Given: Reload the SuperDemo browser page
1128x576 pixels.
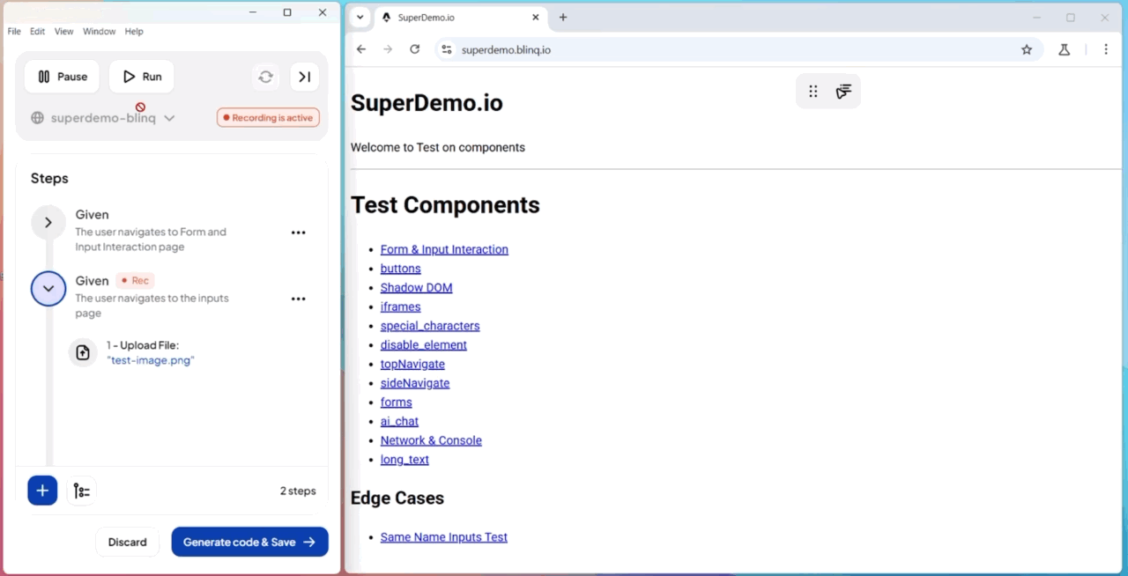Looking at the screenshot, I should 414,49.
